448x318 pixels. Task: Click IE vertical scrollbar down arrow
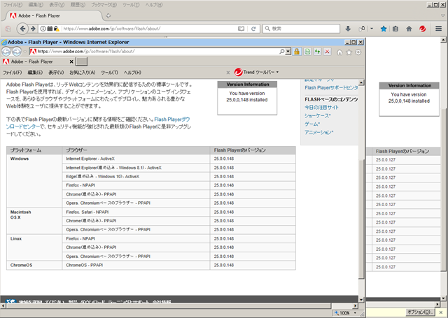[361, 299]
